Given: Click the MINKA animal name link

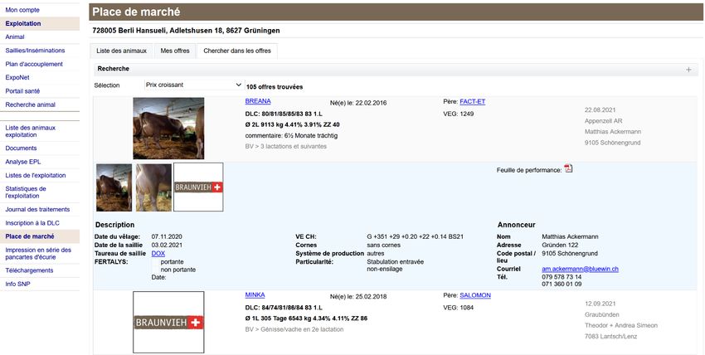Looking at the screenshot, I should tap(255, 295).
